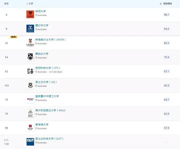Select the score 62.9
180x149 pixels.
[166, 114]
